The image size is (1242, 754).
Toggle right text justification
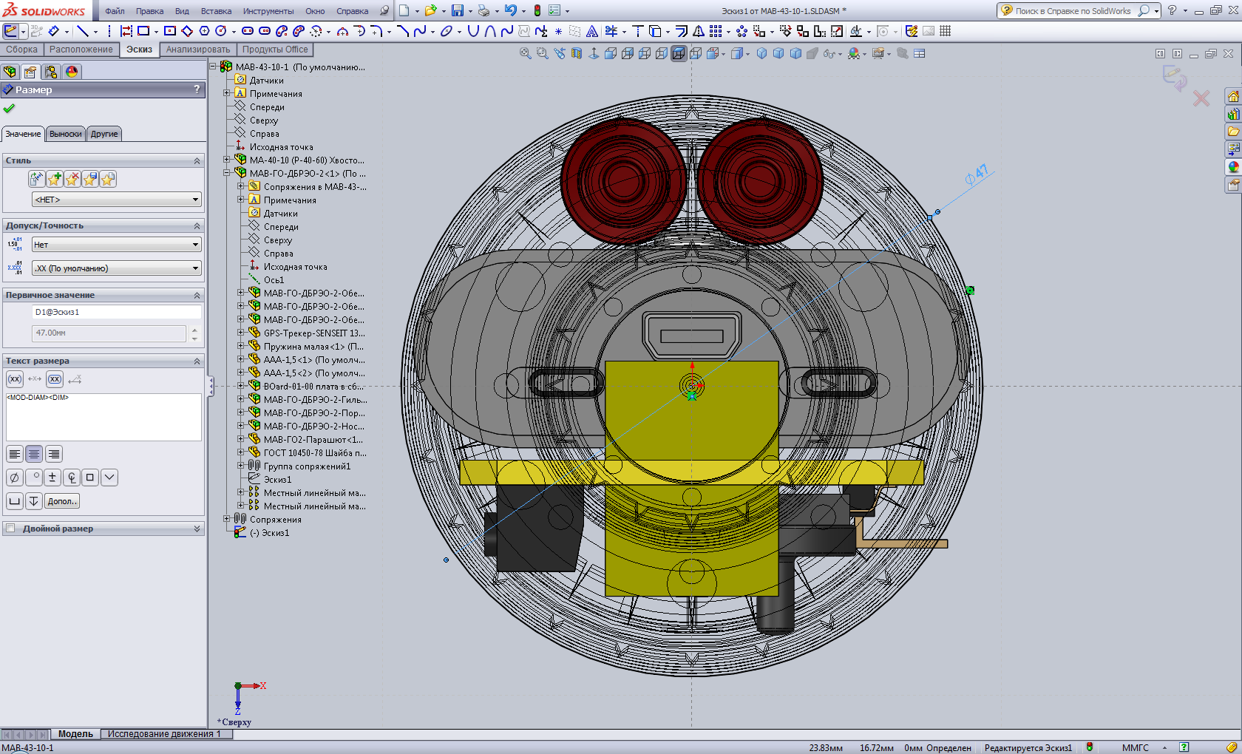pos(53,454)
